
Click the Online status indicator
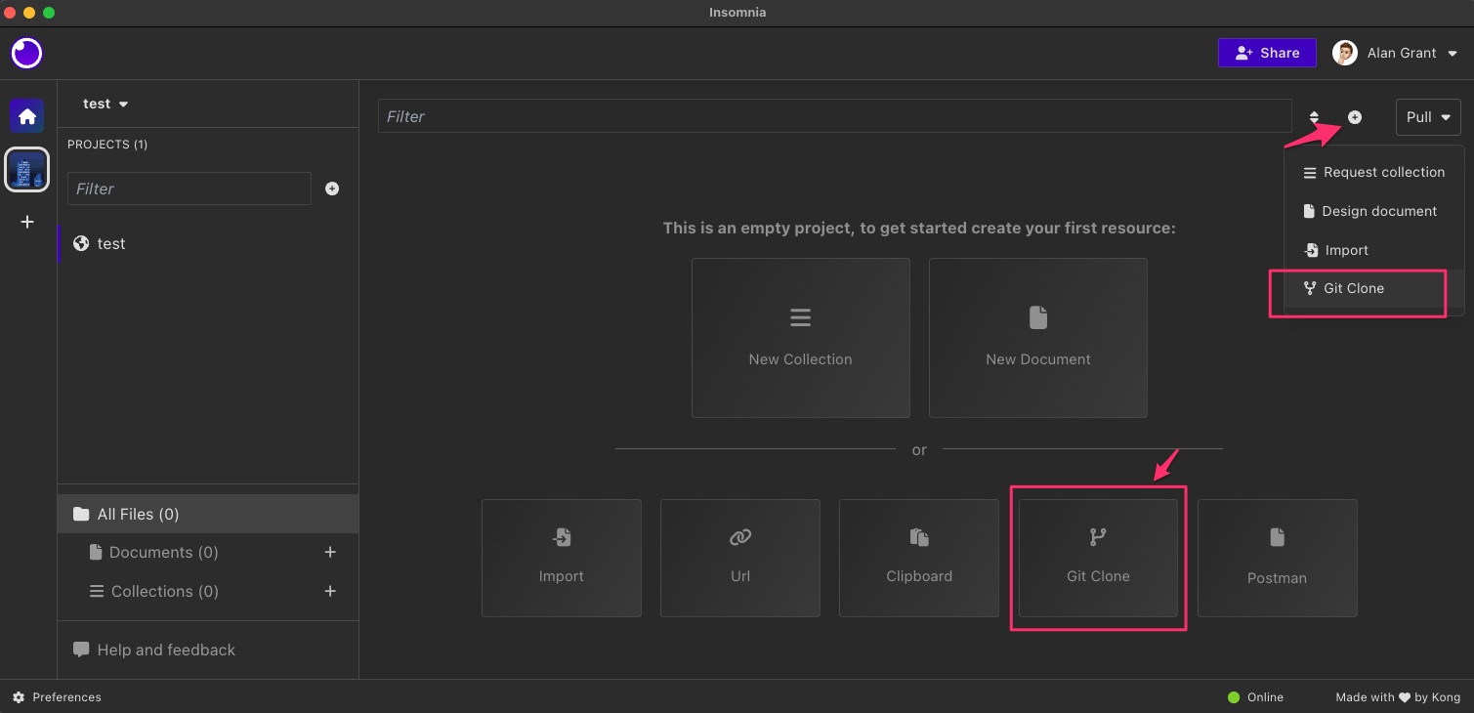1255,697
